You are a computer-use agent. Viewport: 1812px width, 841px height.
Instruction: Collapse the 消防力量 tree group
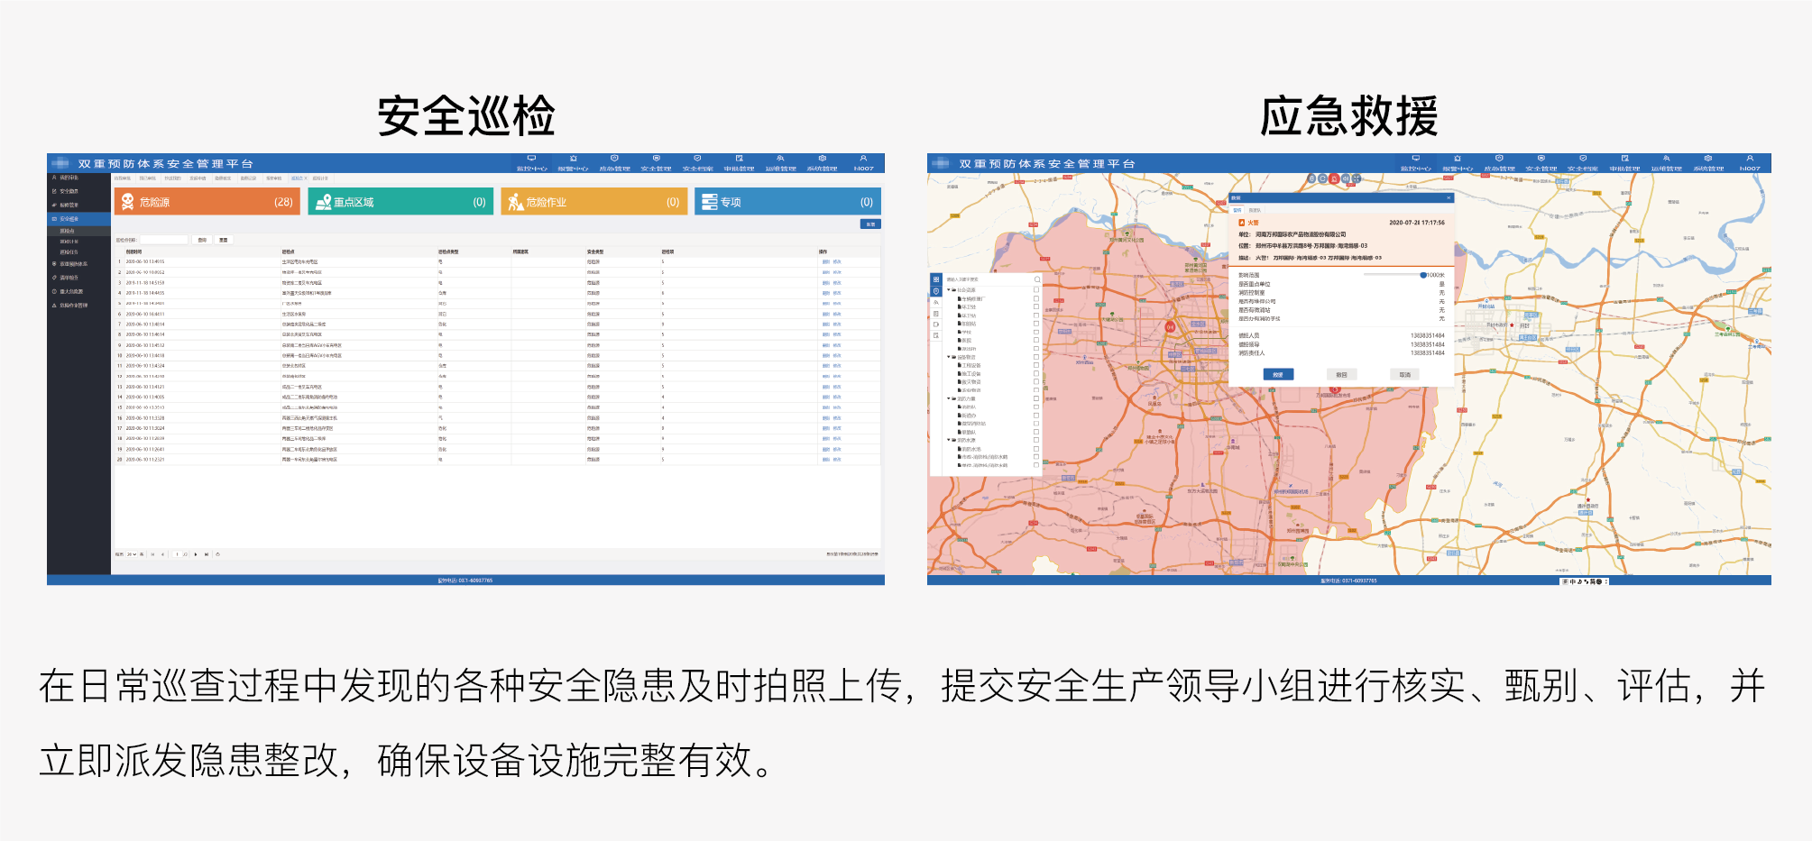tap(949, 398)
